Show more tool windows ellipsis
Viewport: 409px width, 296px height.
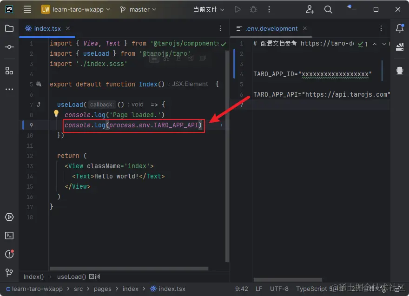click(x=9, y=89)
